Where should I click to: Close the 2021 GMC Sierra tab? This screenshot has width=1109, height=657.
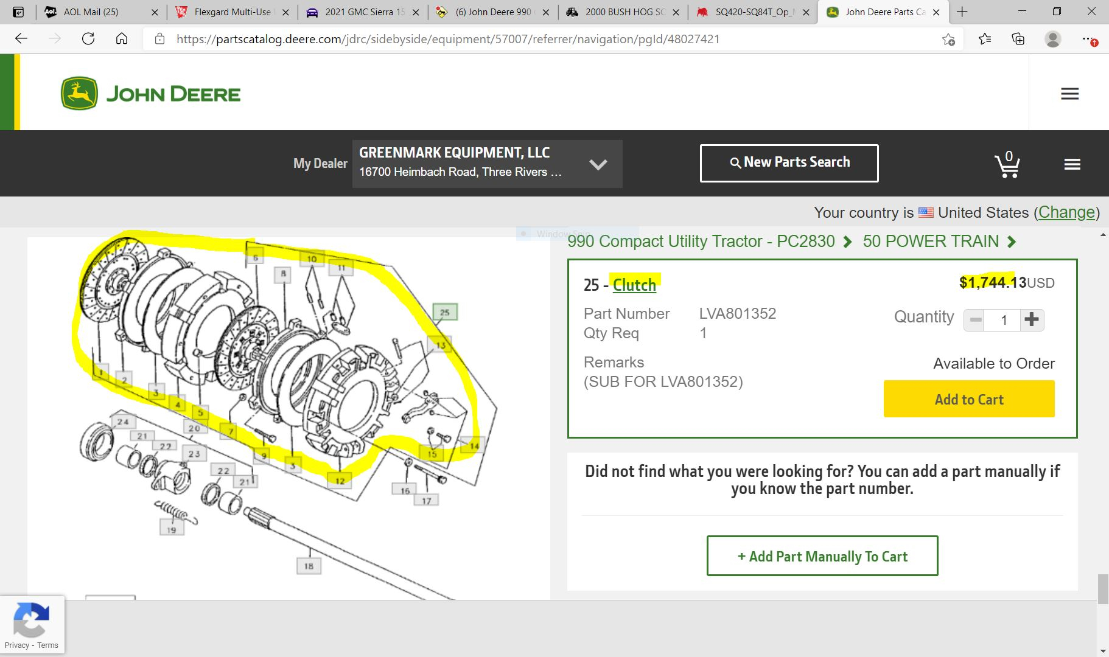pyautogui.click(x=416, y=12)
